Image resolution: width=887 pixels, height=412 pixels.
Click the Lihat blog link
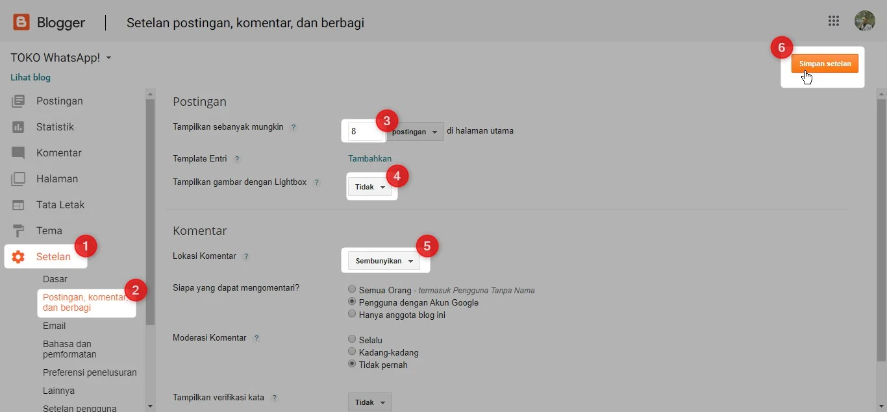coord(31,77)
